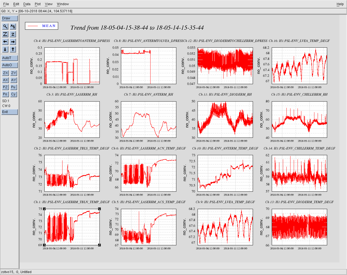Open the File menu
The image size is (347, 275).
click(6, 4)
